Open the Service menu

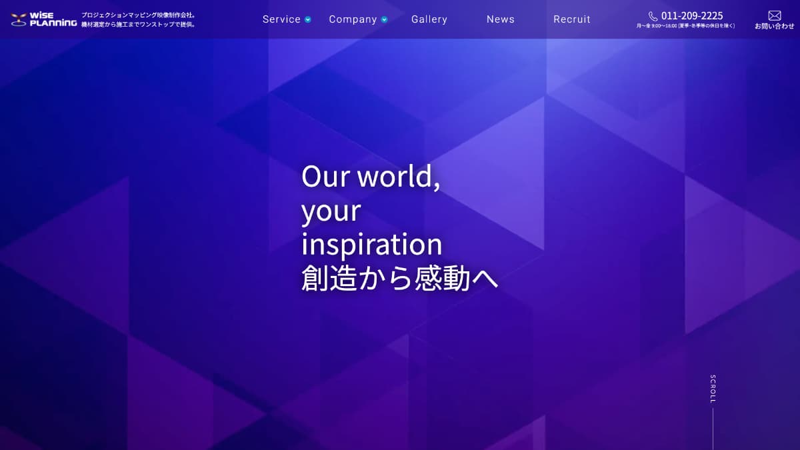pos(281,19)
